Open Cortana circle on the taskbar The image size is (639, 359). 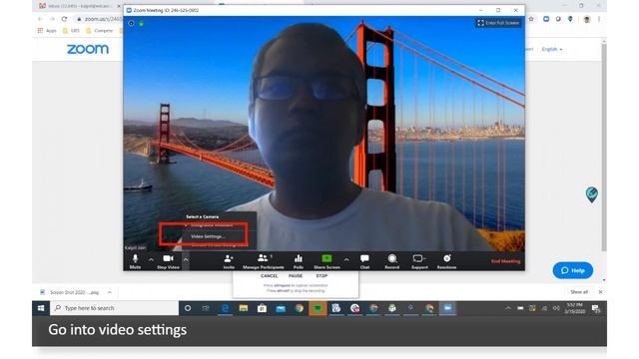point(188,308)
